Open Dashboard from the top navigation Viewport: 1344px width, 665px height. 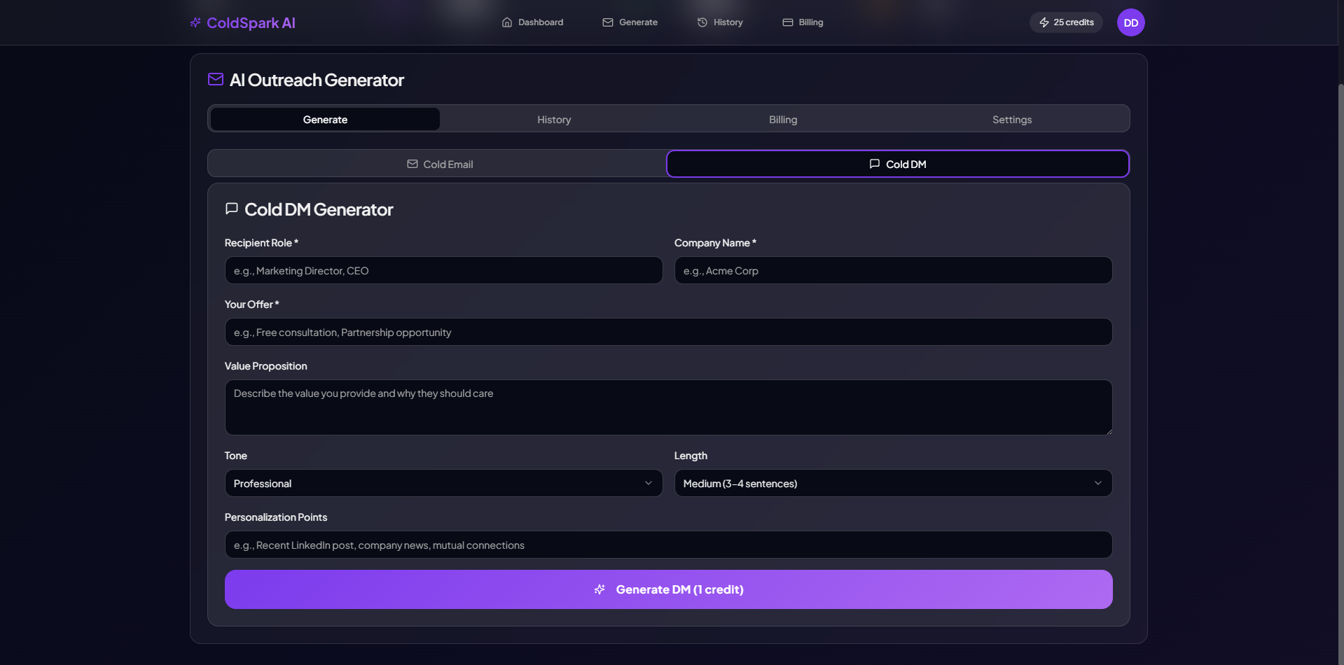tap(532, 22)
